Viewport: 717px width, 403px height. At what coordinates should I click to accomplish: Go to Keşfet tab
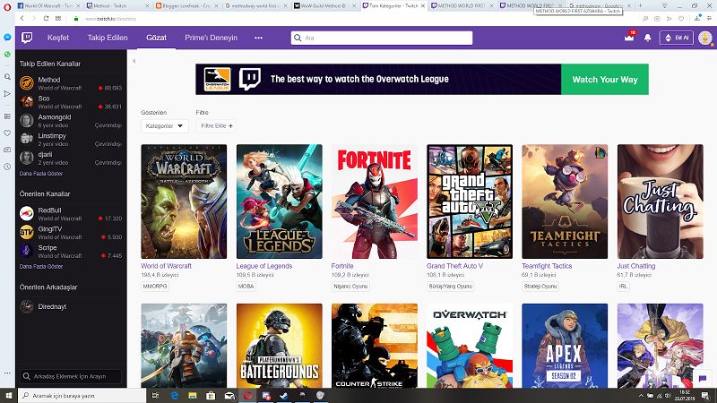58,38
